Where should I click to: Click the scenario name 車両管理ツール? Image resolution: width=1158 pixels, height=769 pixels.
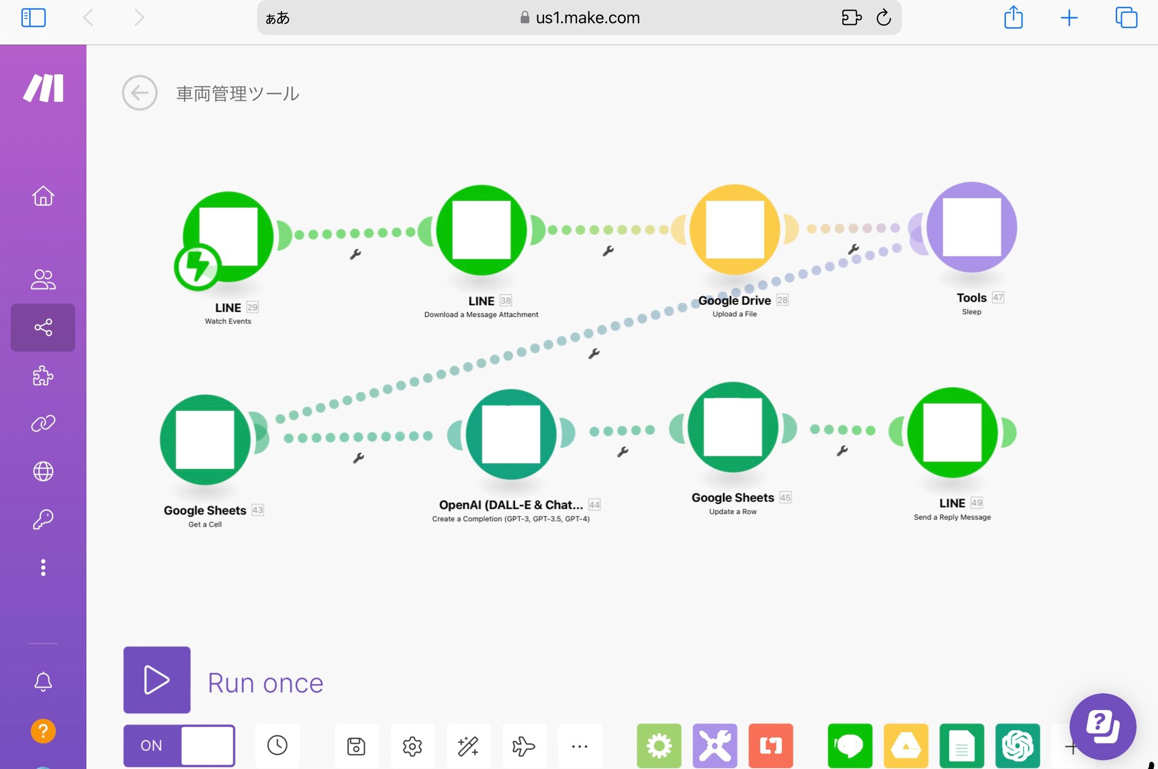coord(238,94)
